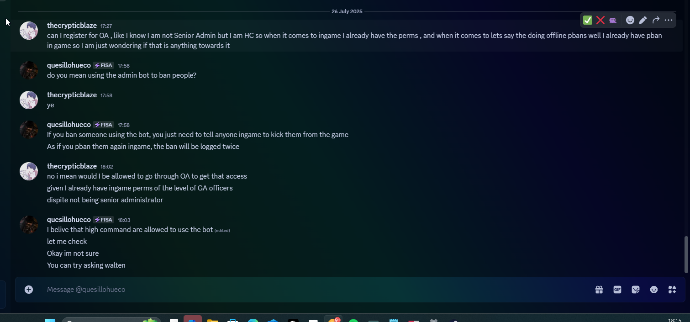This screenshot has height=322, width=690.
Task: Open the Add Reaction emoji picker
Action: [630, 20]
